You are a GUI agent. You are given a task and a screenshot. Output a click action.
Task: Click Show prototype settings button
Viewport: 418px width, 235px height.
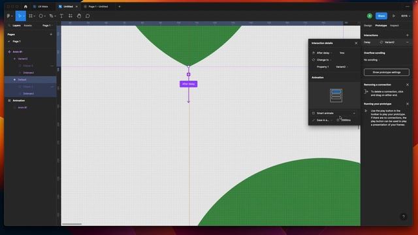click(386, 72)
